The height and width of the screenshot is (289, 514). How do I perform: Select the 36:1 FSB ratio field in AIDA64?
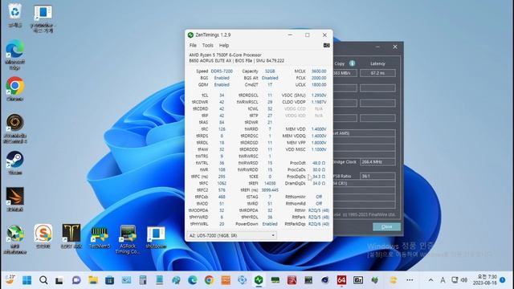tap(377, 176)
